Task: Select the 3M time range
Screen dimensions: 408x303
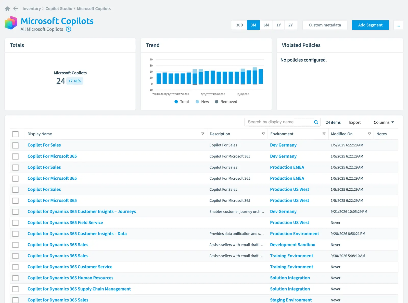Action: tap(253, 25)
